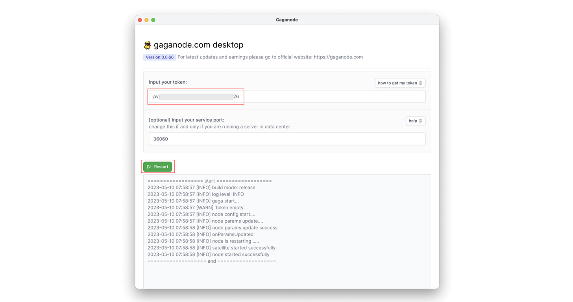
Task: Focus the service port field showing 36060
Action: [287, 139]
